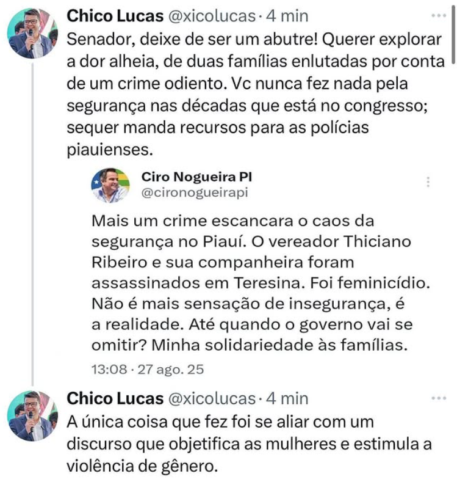The image size is (457, 479).
Task: Open Chico Lucas display name on first tweet
Action: tap(114, 15)
